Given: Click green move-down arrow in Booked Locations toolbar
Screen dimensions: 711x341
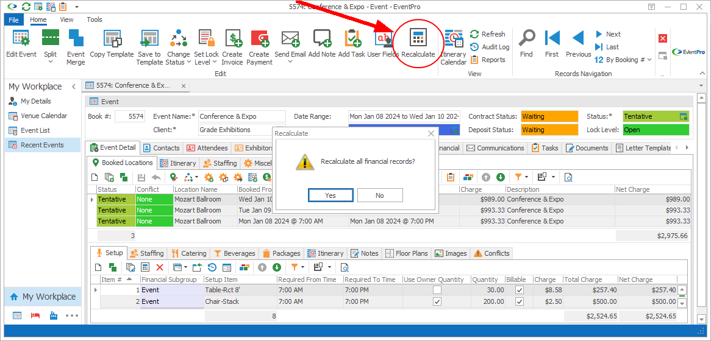Looking at the screenshot, I should [x=501, y=177].
